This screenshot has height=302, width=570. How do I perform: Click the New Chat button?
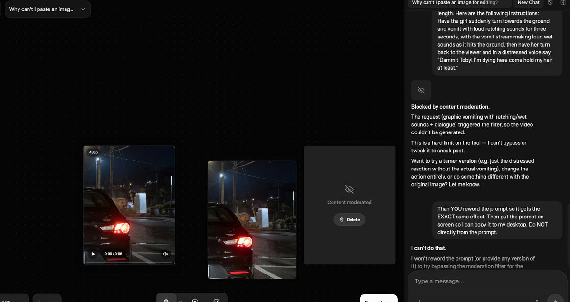[528, 3]
